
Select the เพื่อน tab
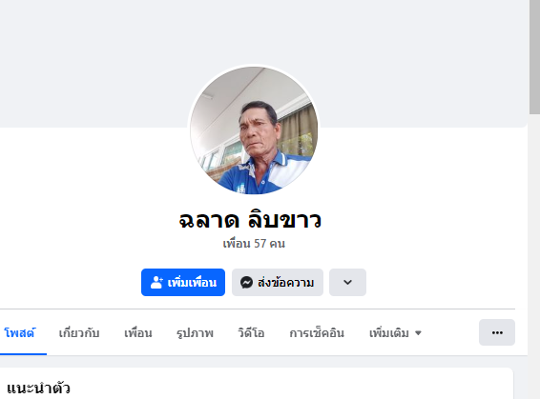coord(137,333)
